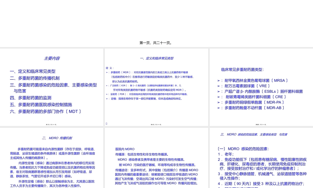Image resolution: width=313 pixels, height=188 pixels.
Task: Click the arrow bullet before 广泛耐药〔XDR〕line
Action: pos(107,85)
